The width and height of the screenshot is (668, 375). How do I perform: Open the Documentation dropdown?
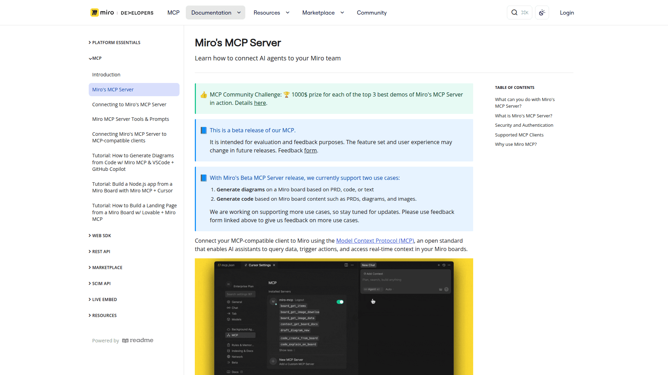pos(215,12)
